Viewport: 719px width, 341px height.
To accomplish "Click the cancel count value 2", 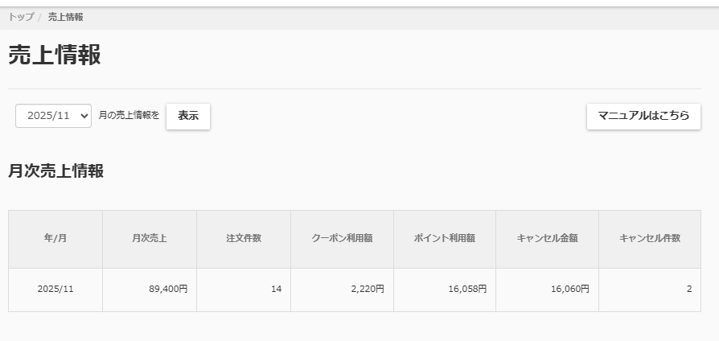I will (x=688, y=290).
